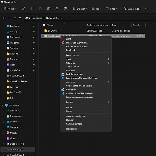The image size is (156, 156).
Task: Click Este equipo in the address bar
Action: [37, 18]
